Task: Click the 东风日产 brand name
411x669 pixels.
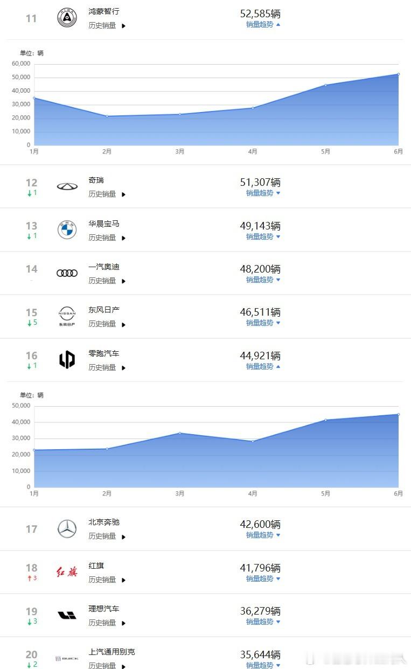Action: click(104, 310)
